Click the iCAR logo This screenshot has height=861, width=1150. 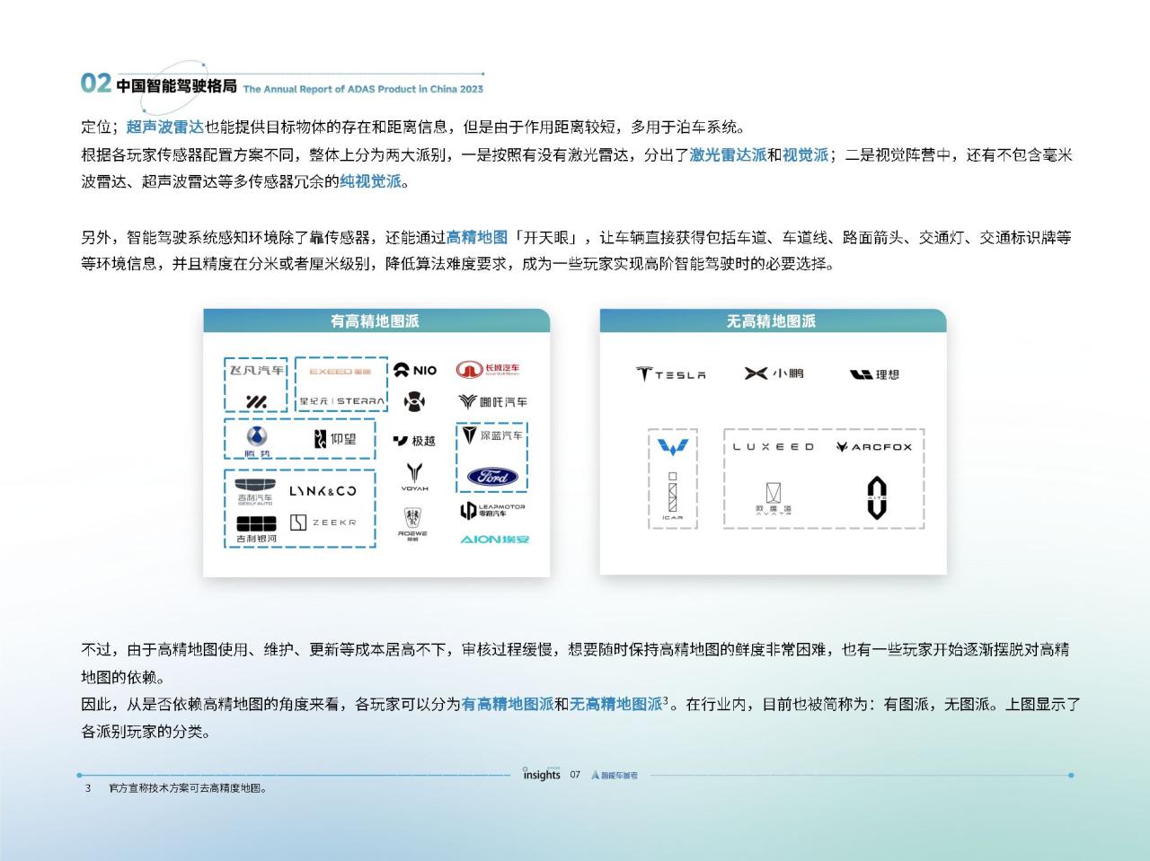click(x=672, y=496)
